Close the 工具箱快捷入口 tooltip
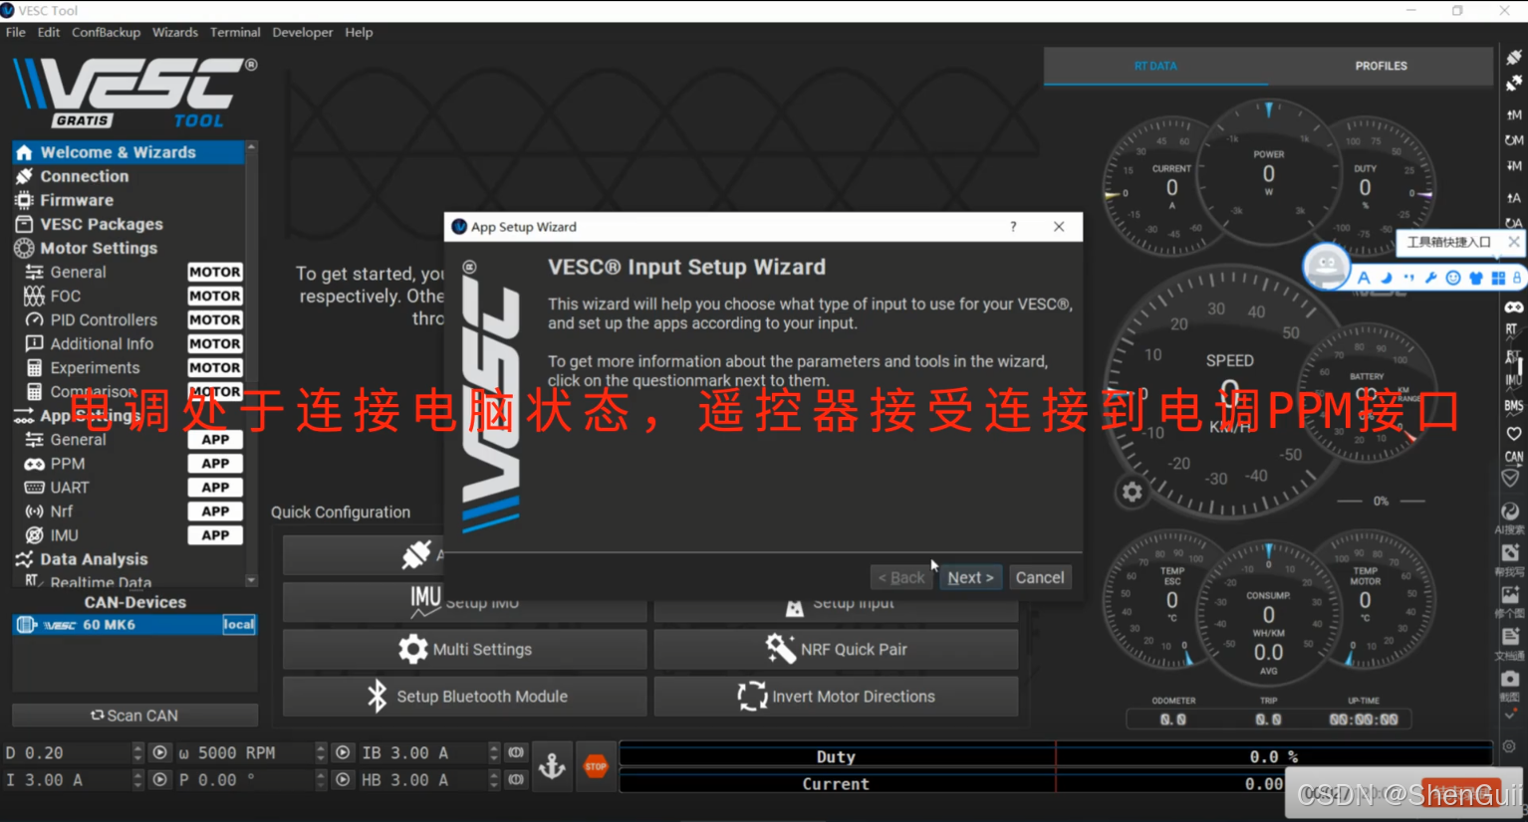The width and height of the screenshot is (1528, 822). coord(1513,242)
